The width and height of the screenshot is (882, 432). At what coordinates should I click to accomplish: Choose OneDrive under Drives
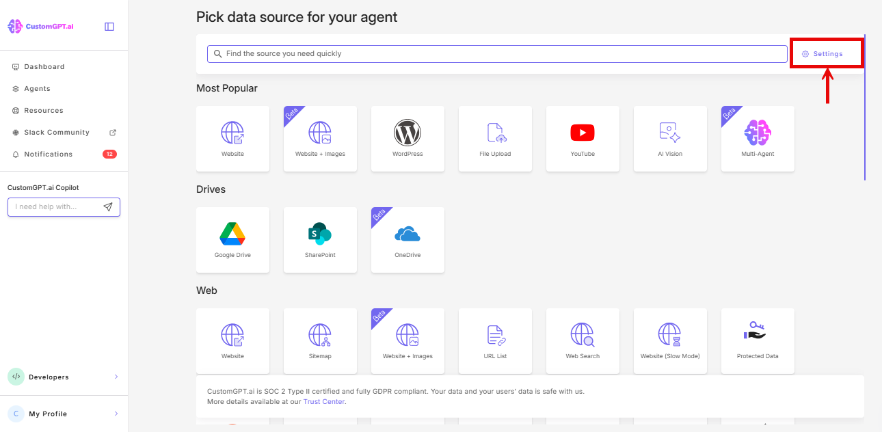click(x=407, y=240)
